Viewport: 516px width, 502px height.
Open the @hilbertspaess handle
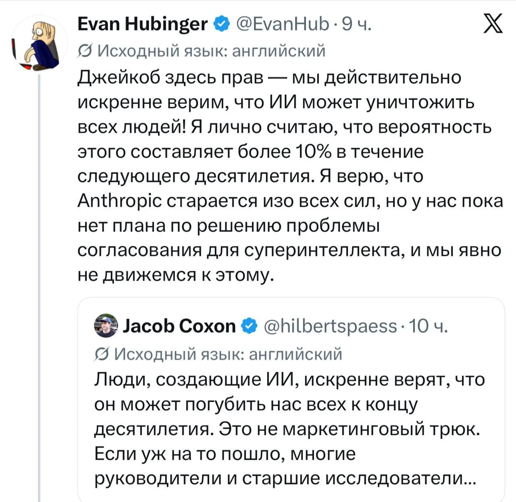pos(331,326)
